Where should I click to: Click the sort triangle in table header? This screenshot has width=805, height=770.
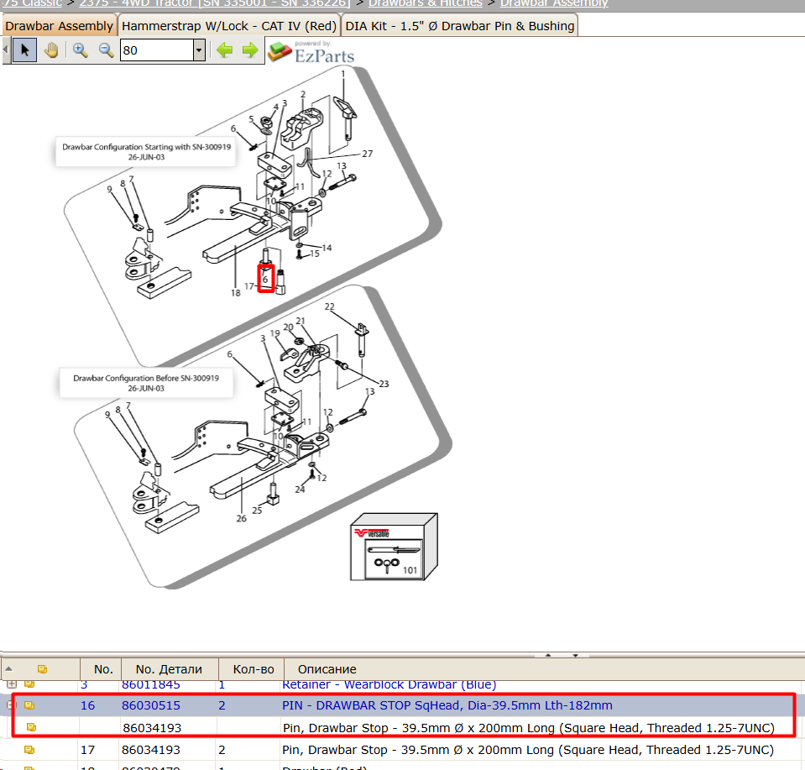click(x=8, y=668)
